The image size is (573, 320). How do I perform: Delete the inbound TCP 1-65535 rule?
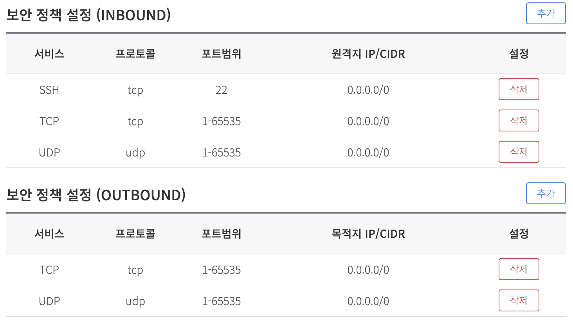(x=519, y=120)
